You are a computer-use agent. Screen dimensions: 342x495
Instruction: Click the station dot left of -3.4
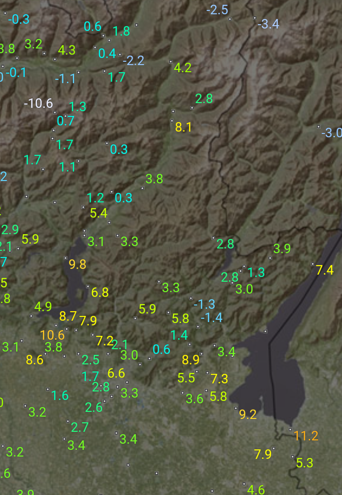[255, 18]
